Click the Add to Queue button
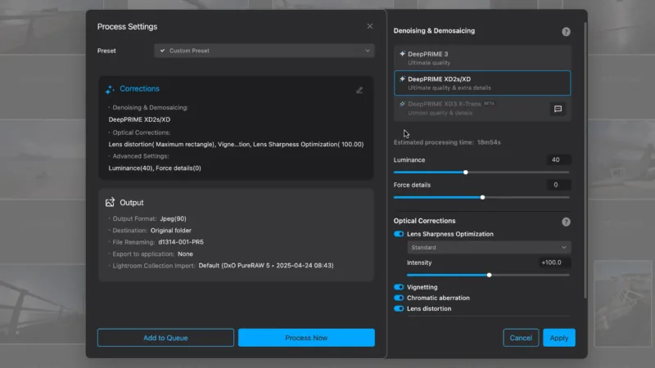Screen dimensions: 655x368 [x=165, y=338]
